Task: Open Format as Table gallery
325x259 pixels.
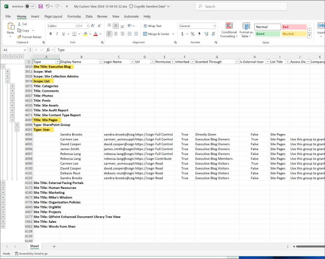Action: [x=246, y=30]
